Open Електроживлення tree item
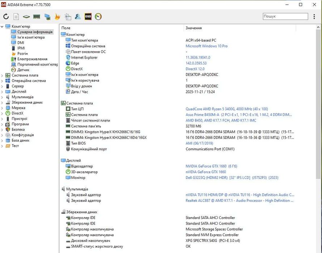This screenshot has width=322, height=253. pos(32,59)
